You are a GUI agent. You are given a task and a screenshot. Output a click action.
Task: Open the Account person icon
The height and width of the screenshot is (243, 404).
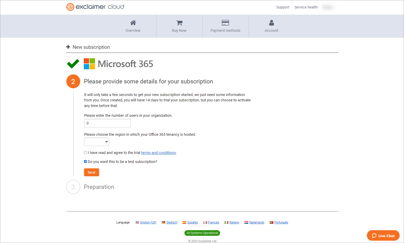271,23
